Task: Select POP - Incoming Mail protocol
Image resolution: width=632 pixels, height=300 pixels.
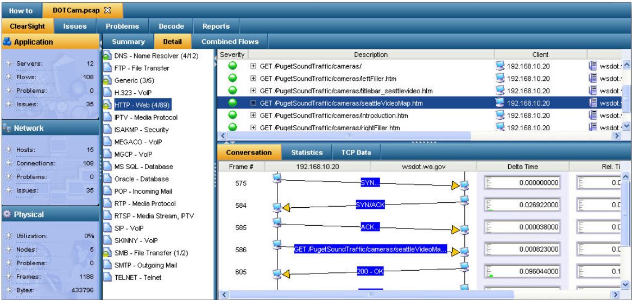Action: click(x=143, y=192)
